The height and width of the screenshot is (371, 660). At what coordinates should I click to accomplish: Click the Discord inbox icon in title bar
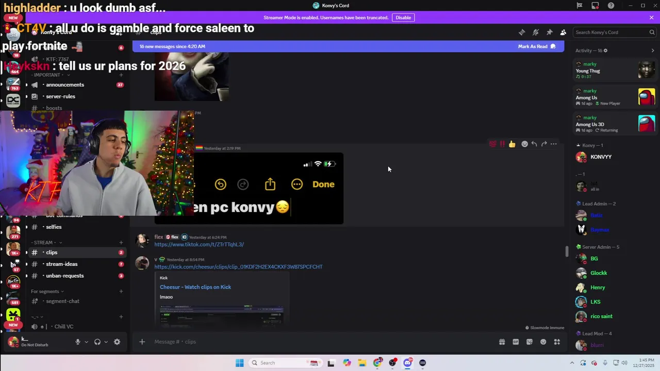click(x=595, y=6)
